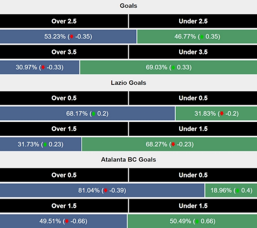Click the green up arrow beside 46.77%
Screen dimensions: 257x228
click(x=202, y=37)
